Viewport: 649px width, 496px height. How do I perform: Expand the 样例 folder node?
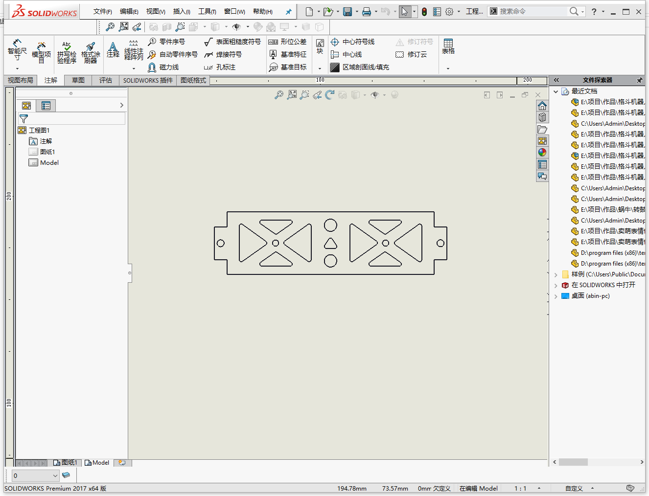(x=556, y=275)
